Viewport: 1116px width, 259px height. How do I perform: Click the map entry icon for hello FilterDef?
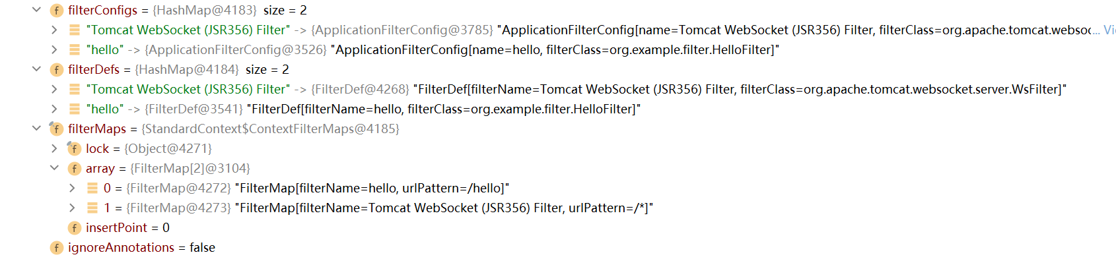[x=75, y=109]
